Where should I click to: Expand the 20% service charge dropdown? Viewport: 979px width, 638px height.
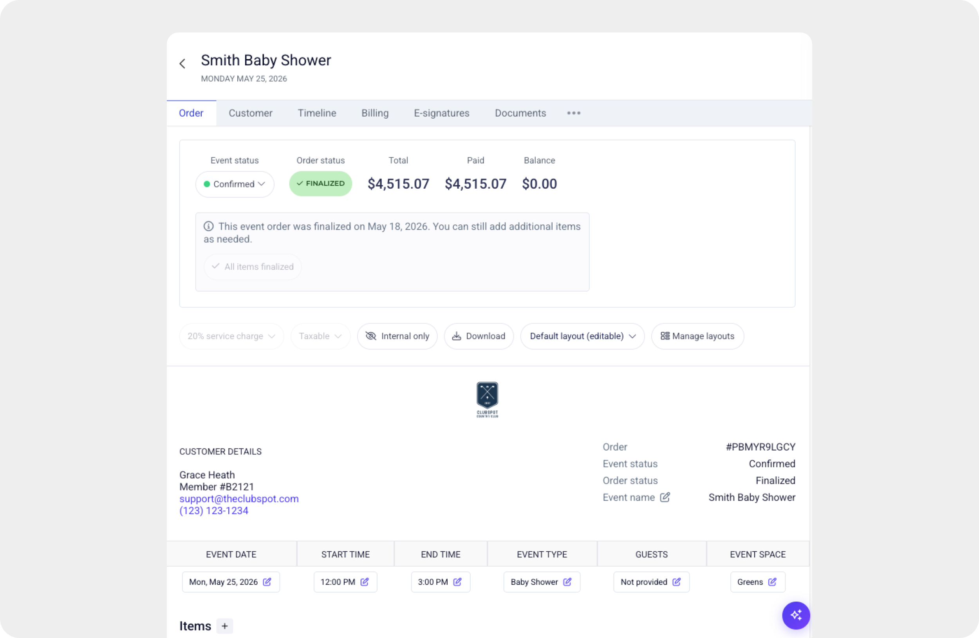pos(231,336)
